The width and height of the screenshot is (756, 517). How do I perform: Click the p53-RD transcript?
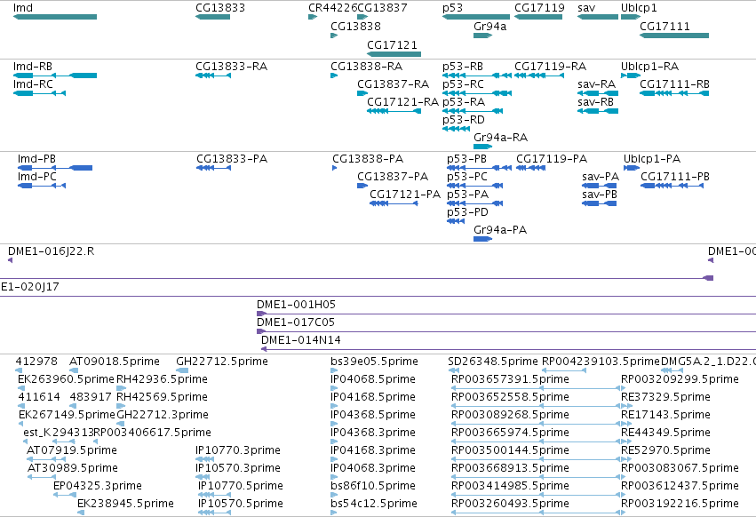(456, 129)
